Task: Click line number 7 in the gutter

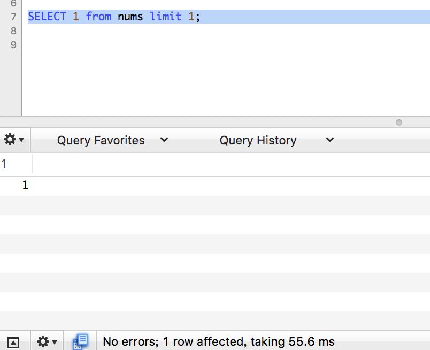Action: [x=13, y=17]
